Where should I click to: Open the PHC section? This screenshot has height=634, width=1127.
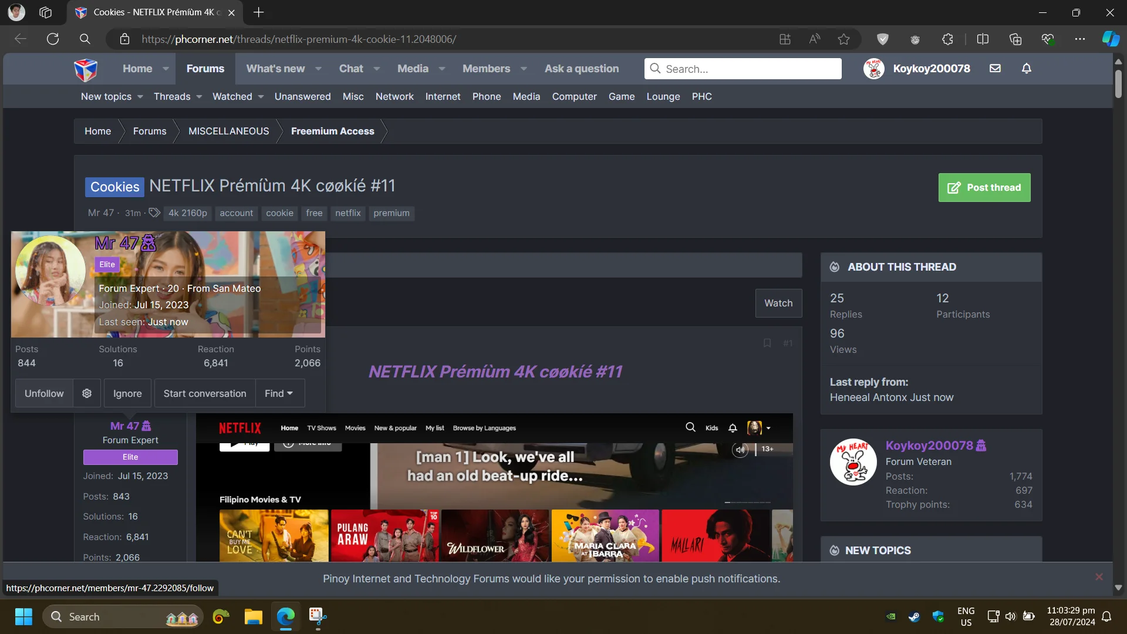click(x=701, y=96)
